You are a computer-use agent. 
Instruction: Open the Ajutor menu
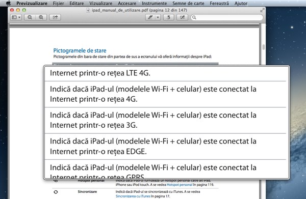click(x=241, y=4)
